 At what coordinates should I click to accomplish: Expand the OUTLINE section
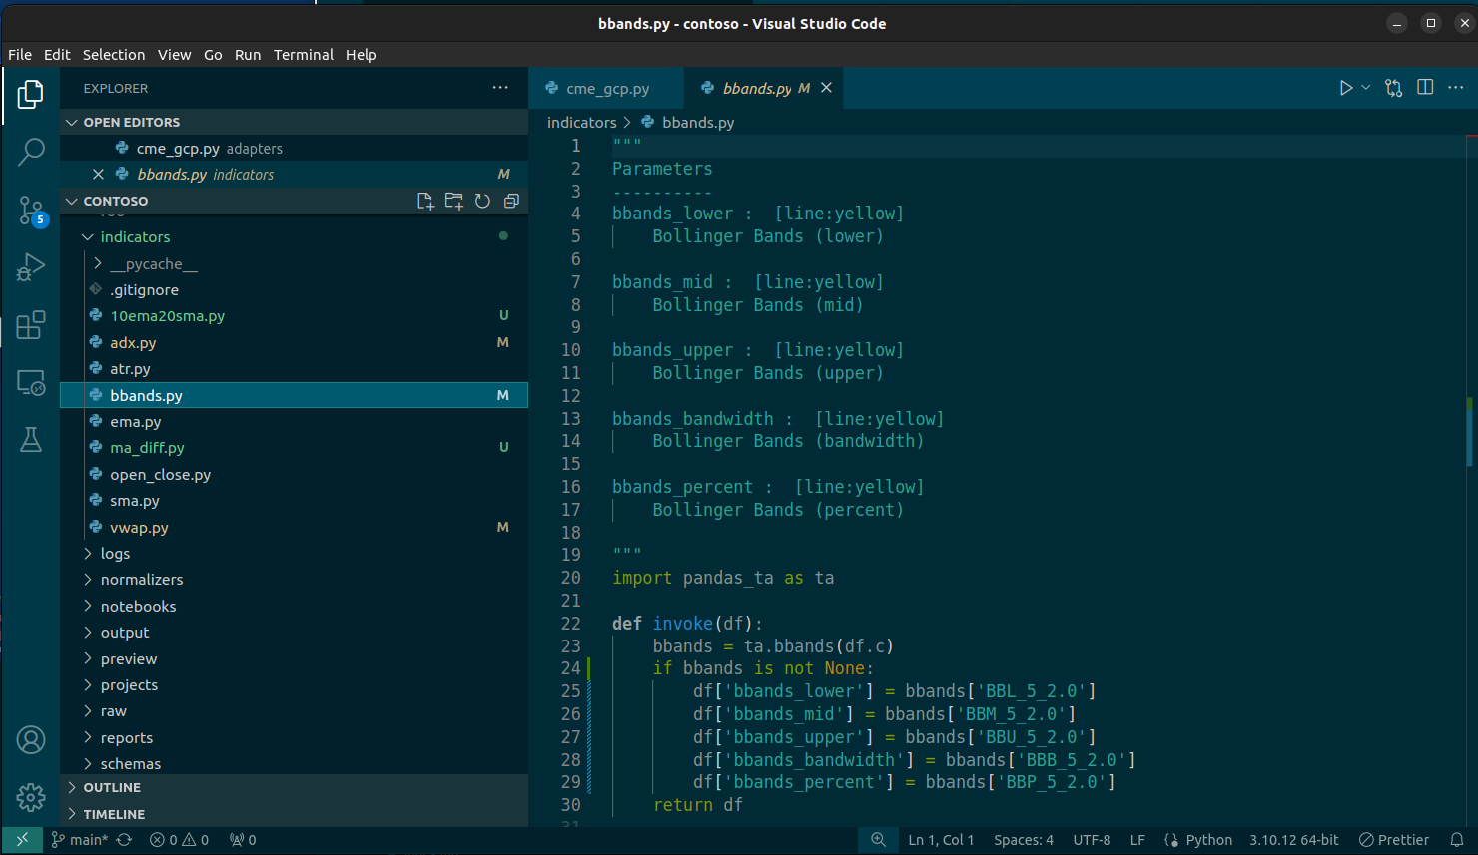pyautogui.click(x=112, y=788)
